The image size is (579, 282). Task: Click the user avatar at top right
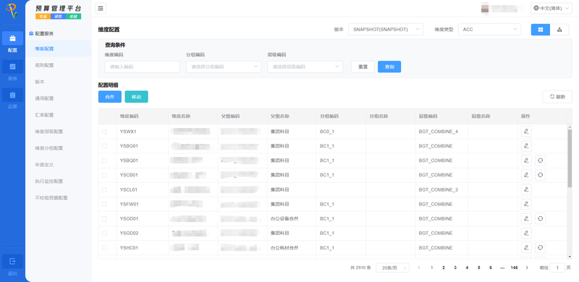point(485,8)
